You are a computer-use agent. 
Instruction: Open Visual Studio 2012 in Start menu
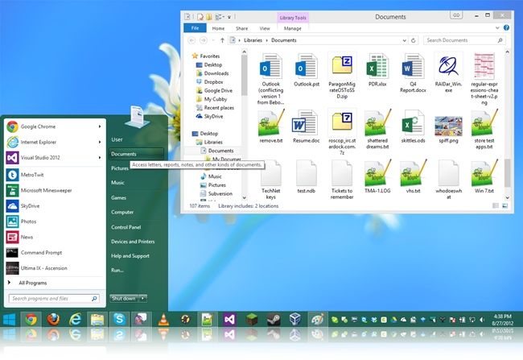[55, 158]
